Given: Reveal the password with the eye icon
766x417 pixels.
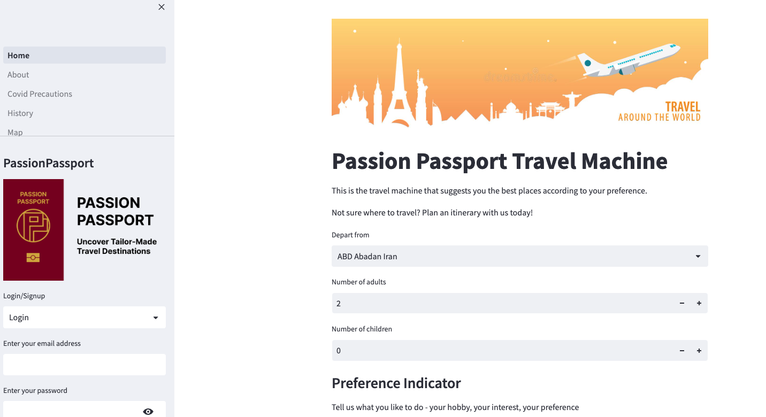Looking at the screenshot, I should click(148, 411).
